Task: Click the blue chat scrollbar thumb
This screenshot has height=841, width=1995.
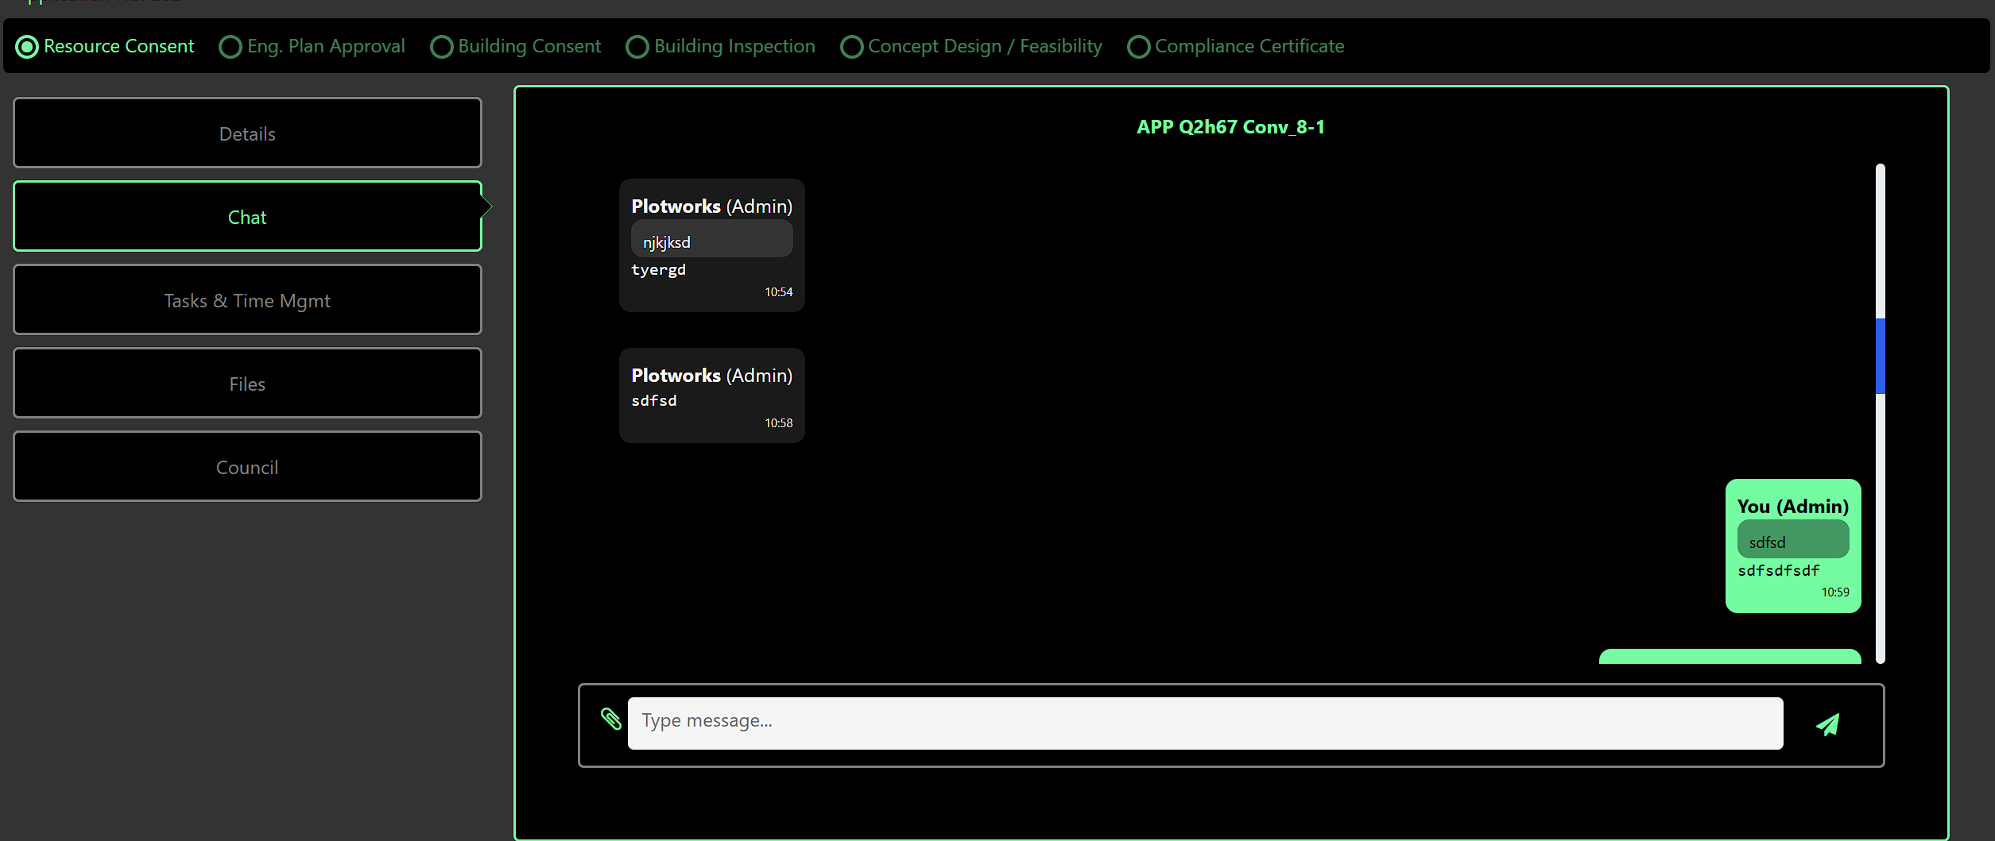Action: point(1880,356)
